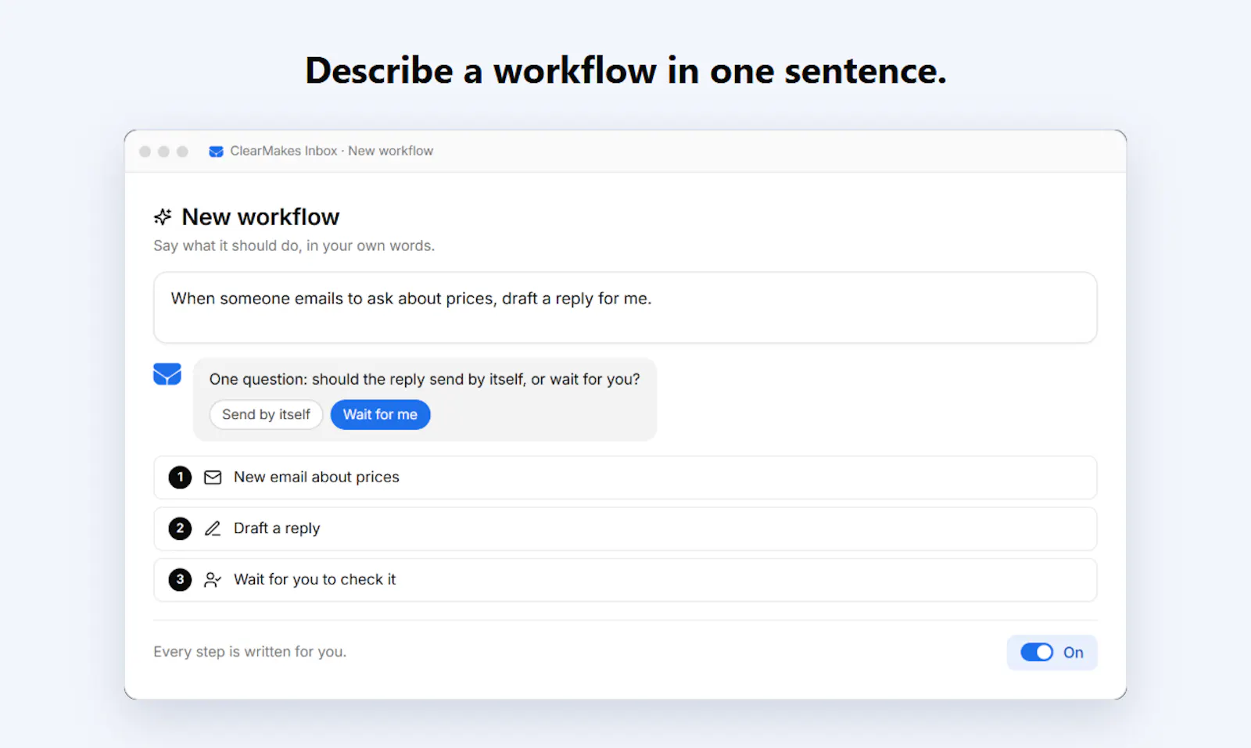
Task: Click the envelope icon in New email step
Action: tap(213, 478)
